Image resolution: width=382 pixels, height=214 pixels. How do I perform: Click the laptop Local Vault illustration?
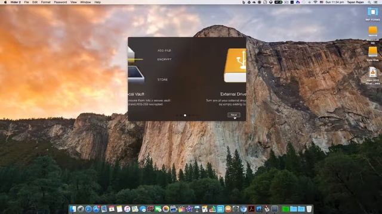(136, 75)
